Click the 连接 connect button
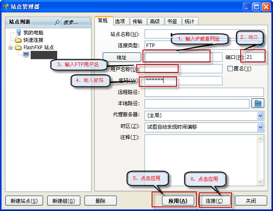 click(x=215, y=201)
